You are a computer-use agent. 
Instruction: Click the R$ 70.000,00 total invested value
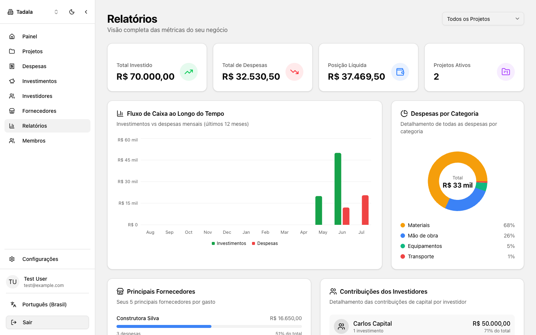coord(146,76)
